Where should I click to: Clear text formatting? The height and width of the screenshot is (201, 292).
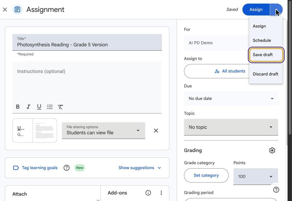tap(60, 107)
